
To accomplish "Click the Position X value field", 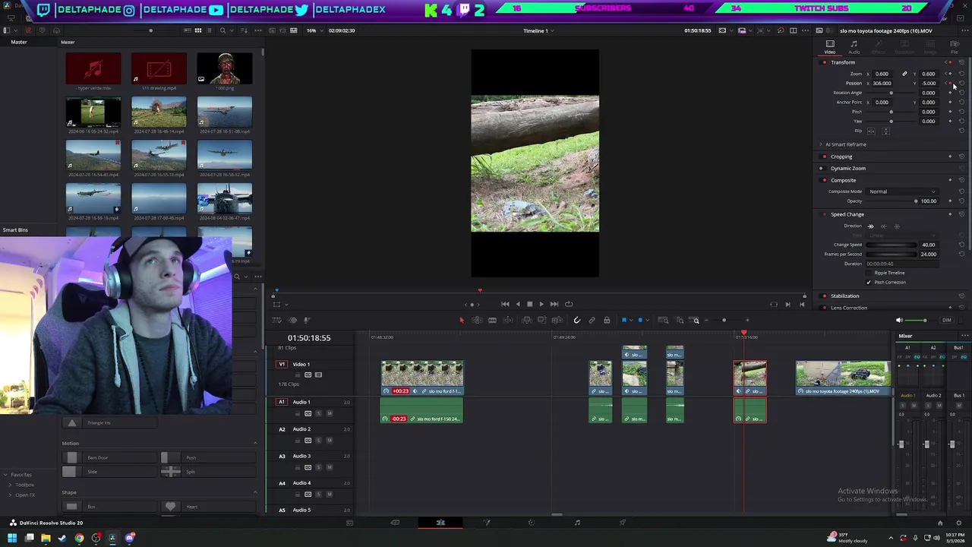I will pyautogui.click(x=882, y=84).
